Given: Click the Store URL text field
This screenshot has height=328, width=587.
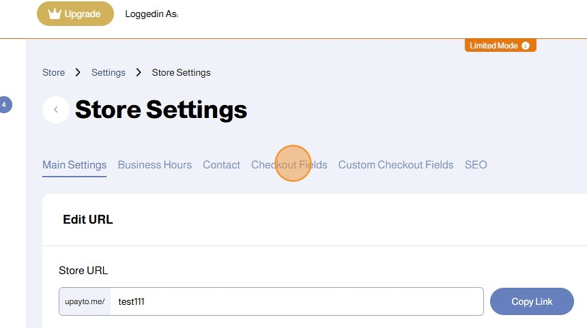Looking at the screenshot, I should 297,301.
